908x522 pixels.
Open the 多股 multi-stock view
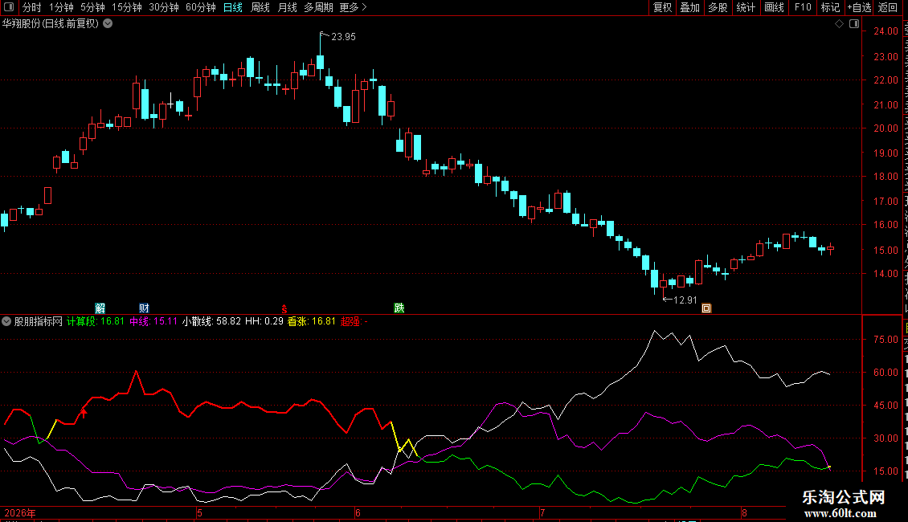718,7
